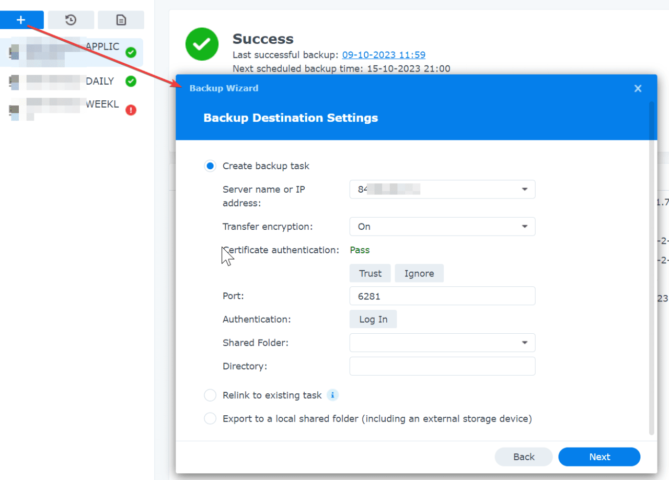Click the Backup Wizard vertical scrollbar
669x480 pixels.
pyautogui.click(x=651, y=268)
